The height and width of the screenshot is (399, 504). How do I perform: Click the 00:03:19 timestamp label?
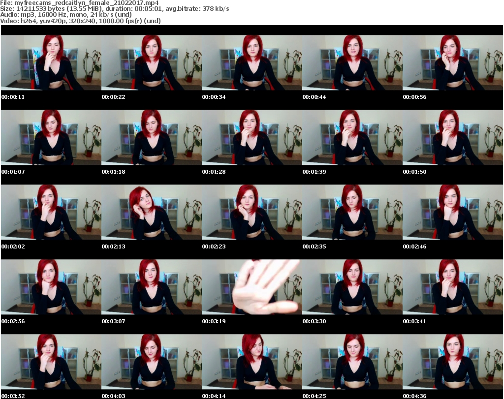pyautogui.click(x=214, y=321)
